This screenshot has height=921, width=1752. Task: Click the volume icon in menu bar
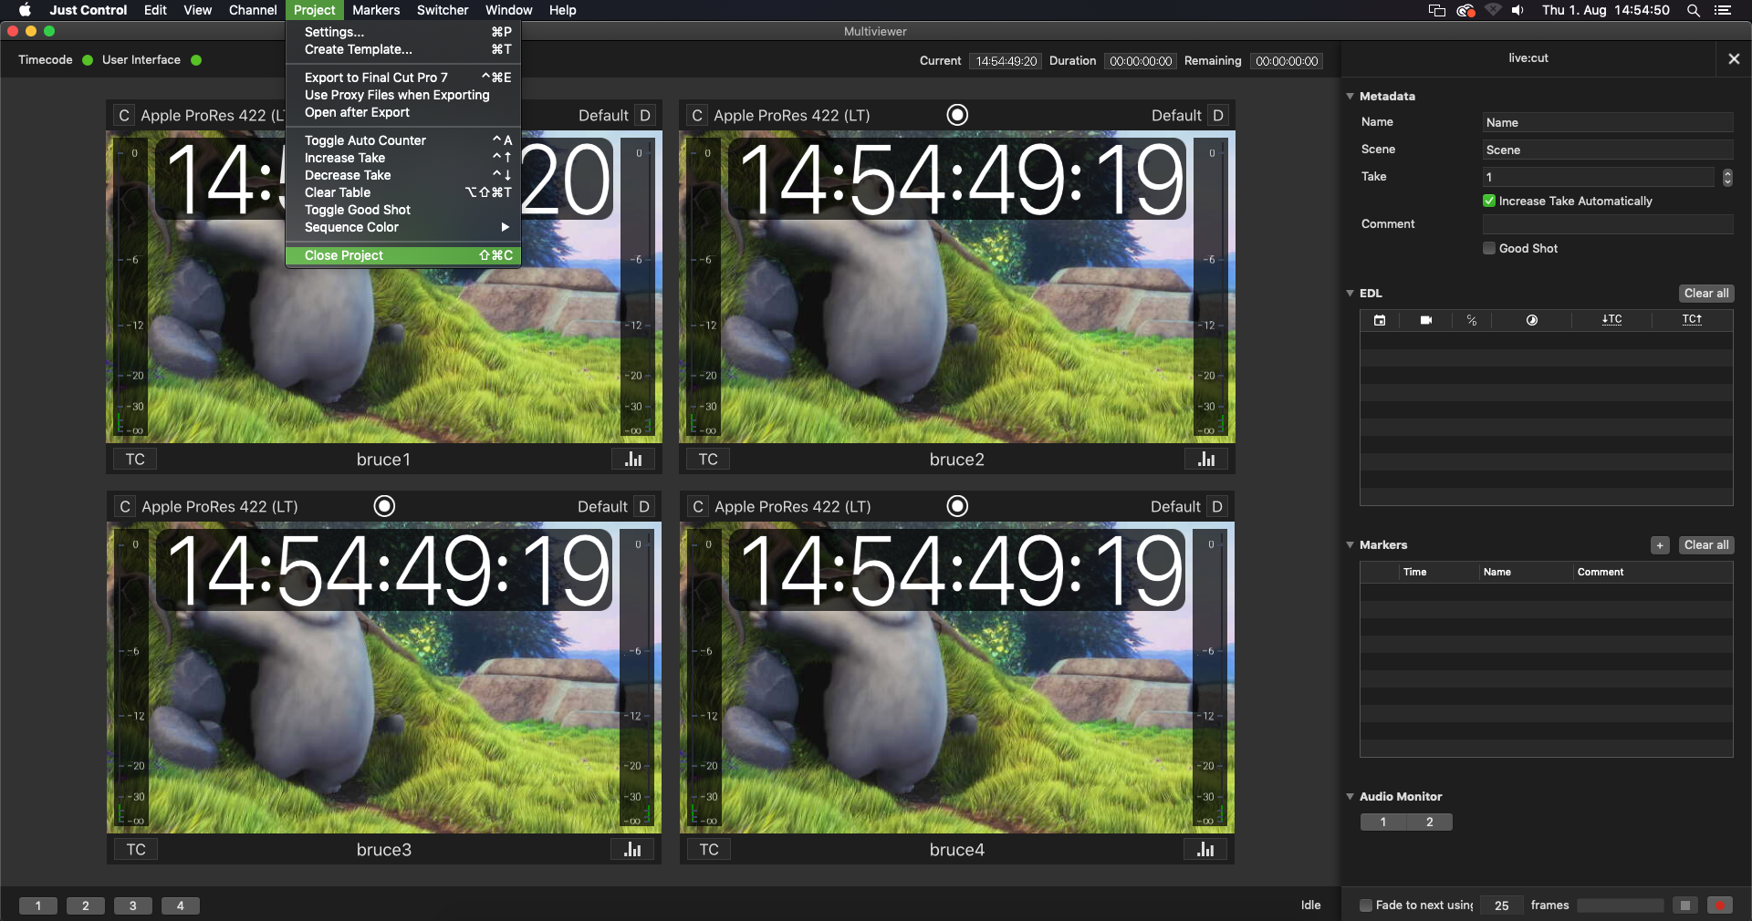pos(1517,10)
